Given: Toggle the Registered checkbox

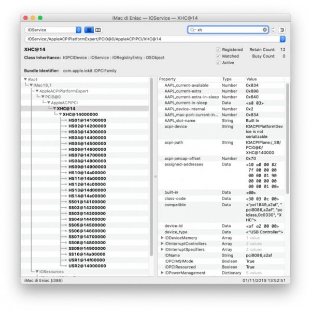Looking at the screenshot, I should [218, 49].
